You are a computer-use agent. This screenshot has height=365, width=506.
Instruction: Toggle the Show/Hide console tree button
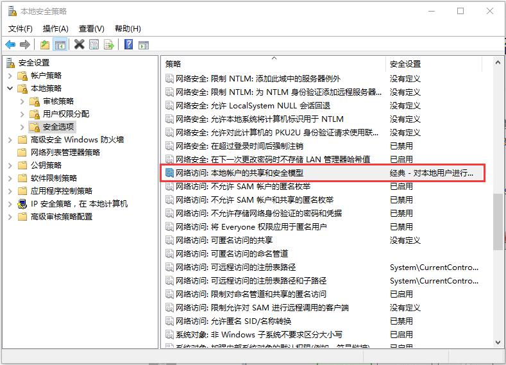(x=60, y=44)
